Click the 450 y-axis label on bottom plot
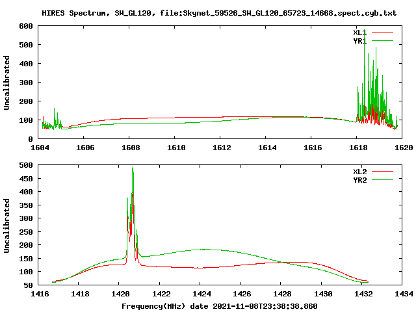416x312 pixels. point(26,179)
